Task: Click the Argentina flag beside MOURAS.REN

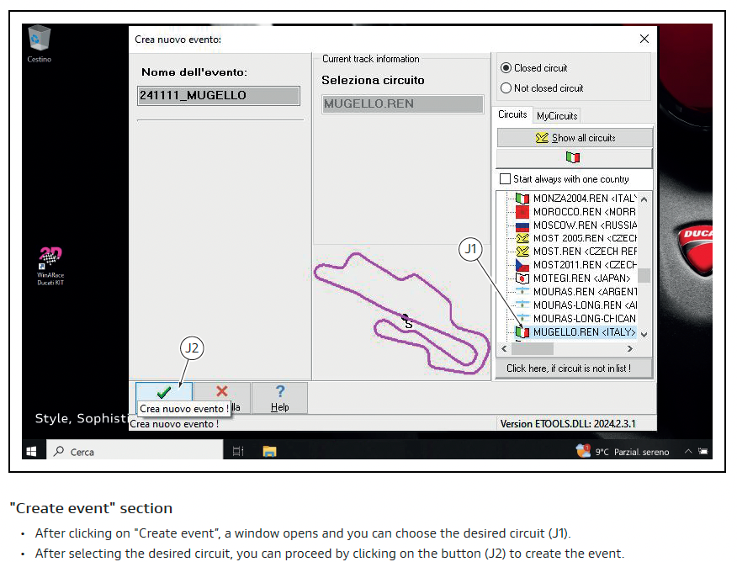Action: [x=522, y=292]
